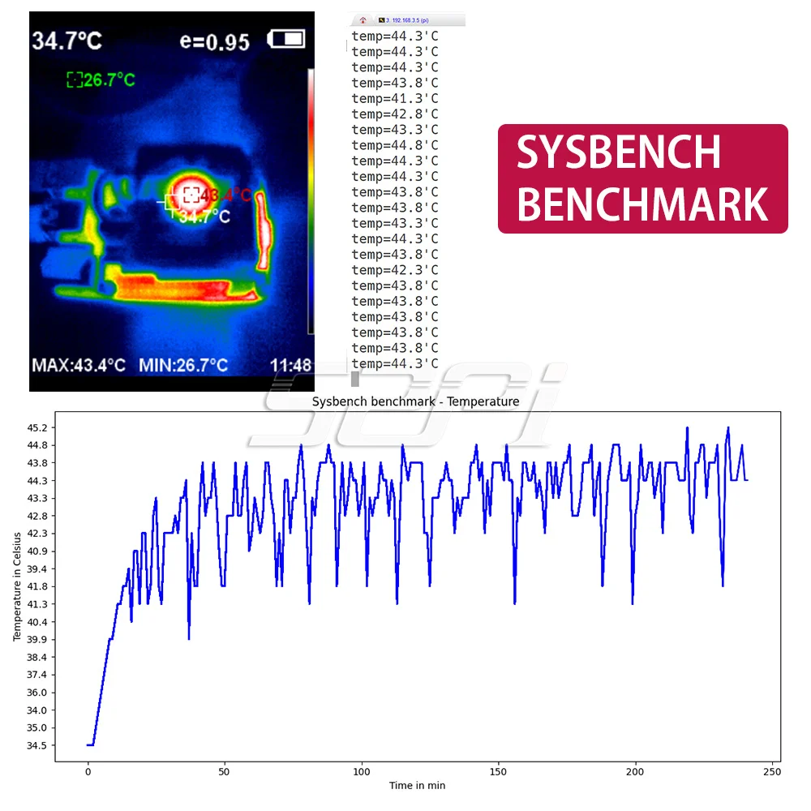Click the SYSBENCH BENCHMARK banner
Viewport: 811px width, 811px height.
(641, 177)
